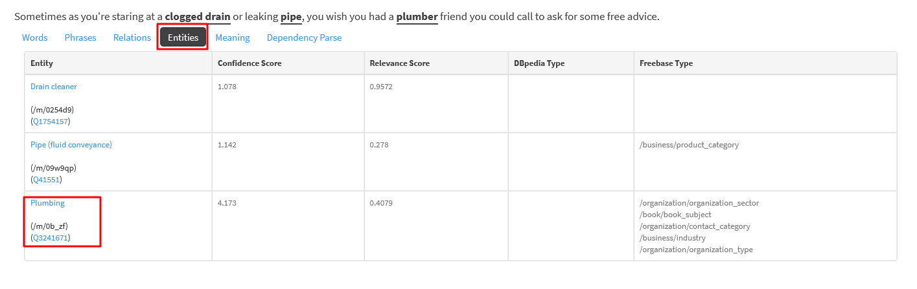The image size is (917, 289).
Task: Click the Confidence Score column header
Action: 250,63
